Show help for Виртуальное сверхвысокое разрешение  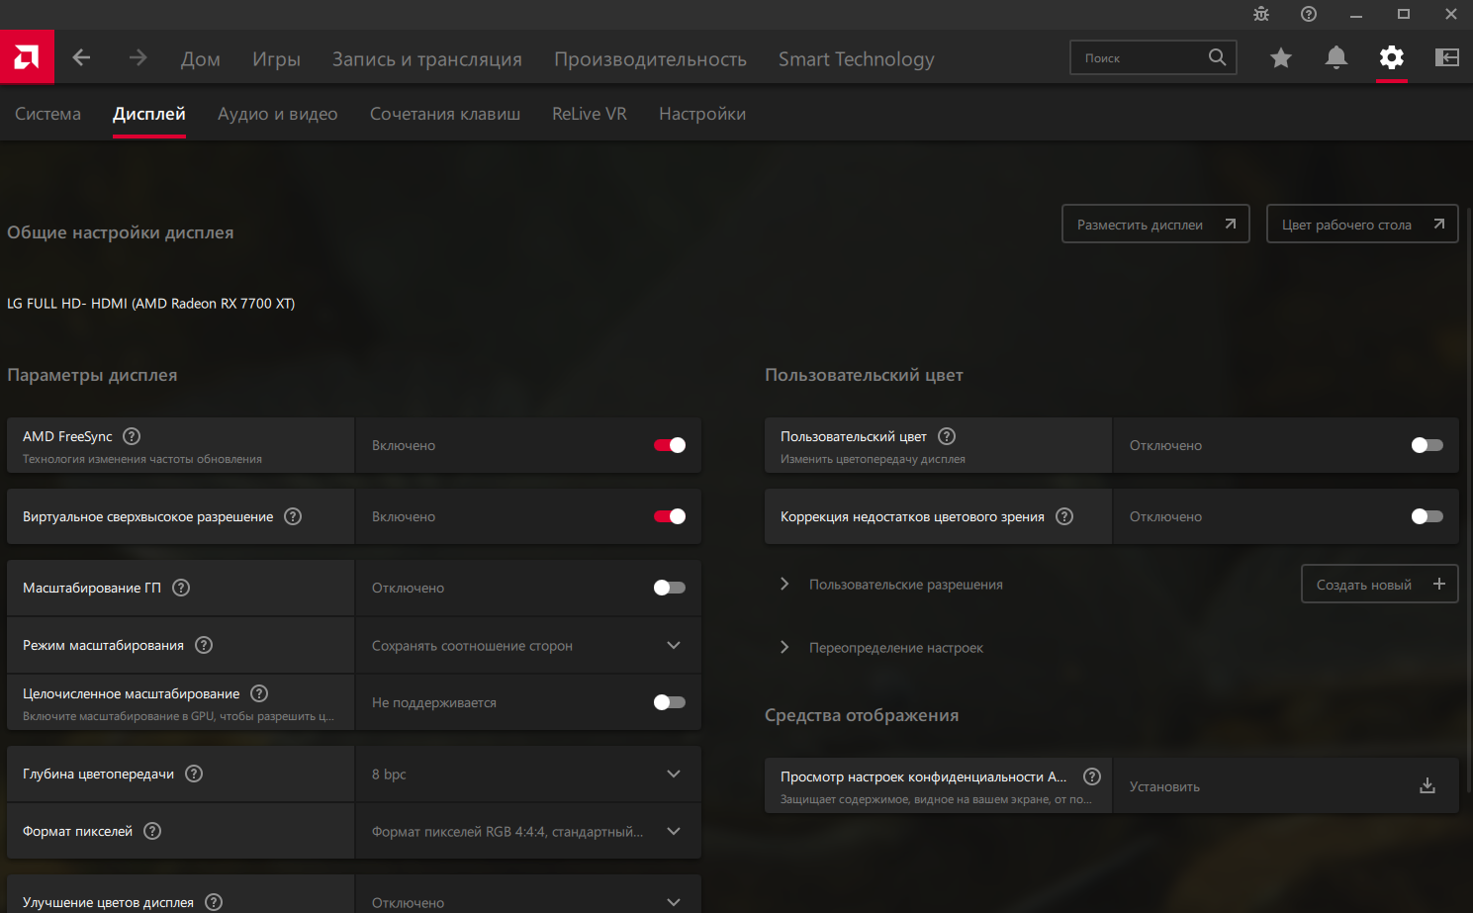[293, 516]
